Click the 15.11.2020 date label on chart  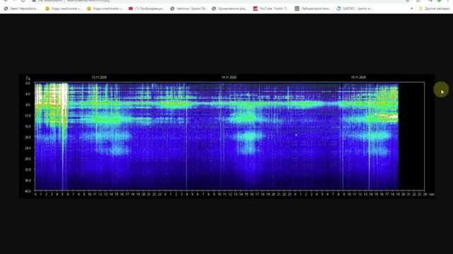click(x=359, y=78)
